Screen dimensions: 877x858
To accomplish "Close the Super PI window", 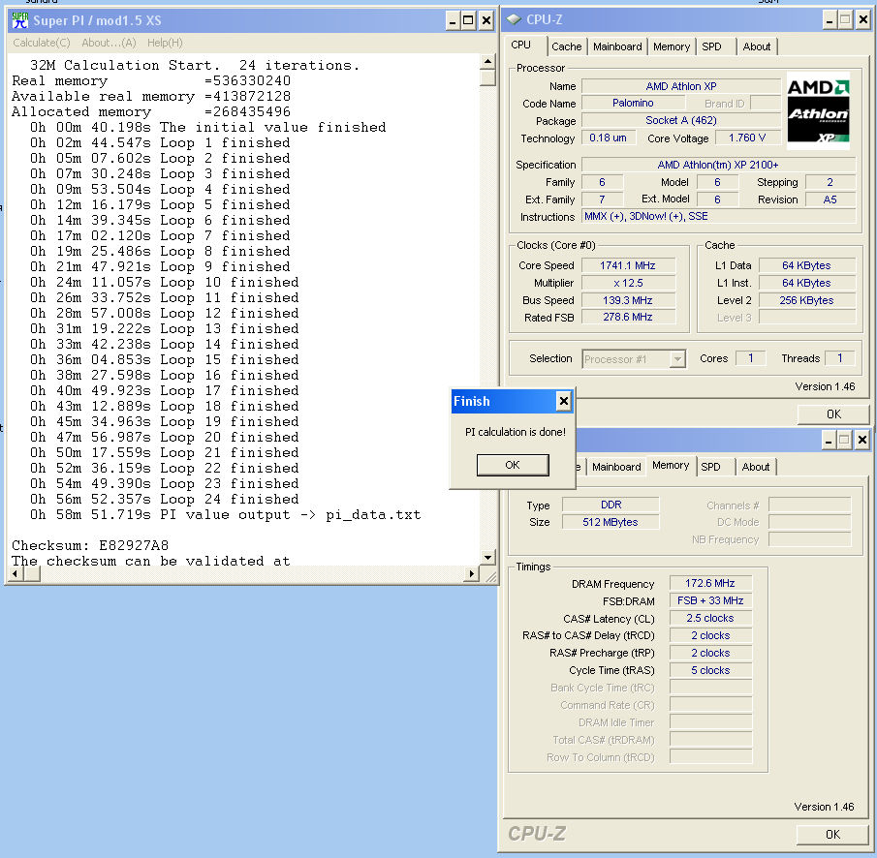I will tap(486, 21).
